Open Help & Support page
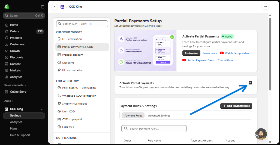 click(20, 135)
